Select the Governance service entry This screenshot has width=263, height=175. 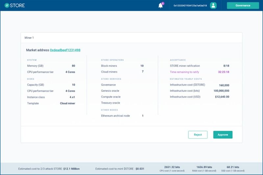(x=108, y=85)
